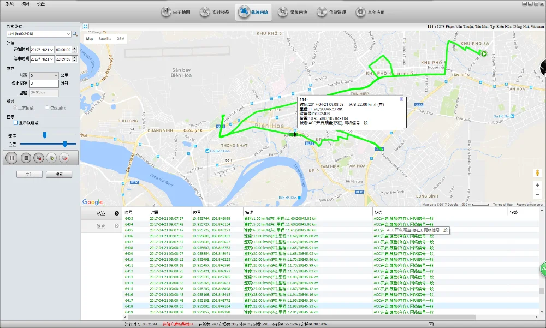This screenshot has height=328, width=546.
Task: Expand the start date picker dropdown
Action: click(x=52, y=49)
